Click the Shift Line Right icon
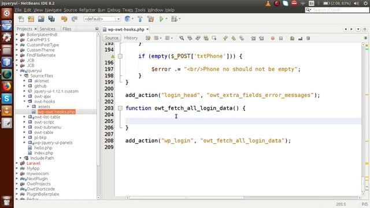 click(261, 38)
